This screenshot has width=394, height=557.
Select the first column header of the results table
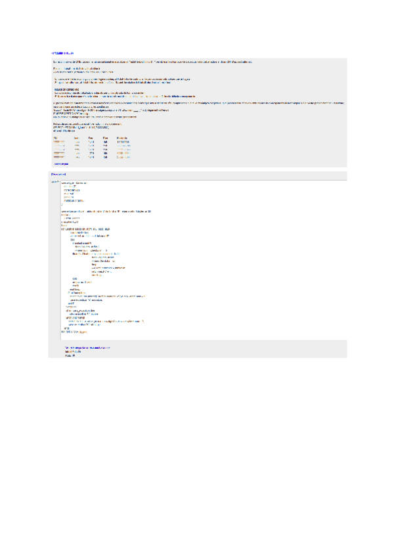55,138
